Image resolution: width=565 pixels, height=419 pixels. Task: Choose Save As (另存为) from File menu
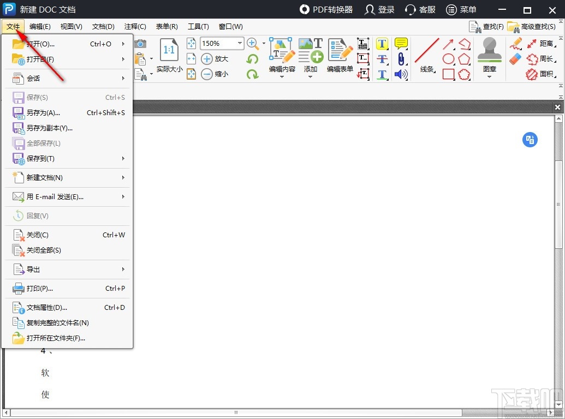coord(44,113)
